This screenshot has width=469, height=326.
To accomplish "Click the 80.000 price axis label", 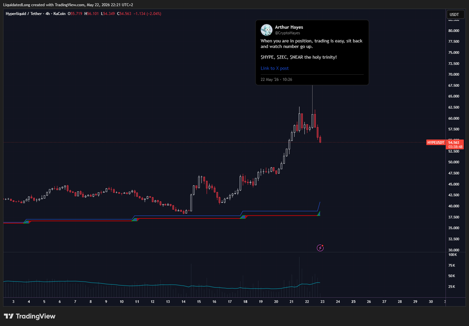I will point(453,30).
